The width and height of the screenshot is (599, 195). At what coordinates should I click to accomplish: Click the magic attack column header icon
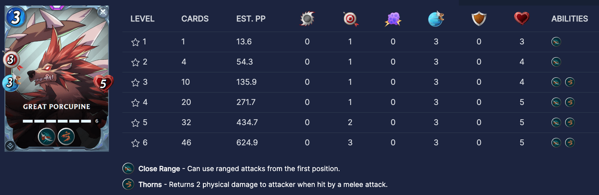(x=393, y=19)
